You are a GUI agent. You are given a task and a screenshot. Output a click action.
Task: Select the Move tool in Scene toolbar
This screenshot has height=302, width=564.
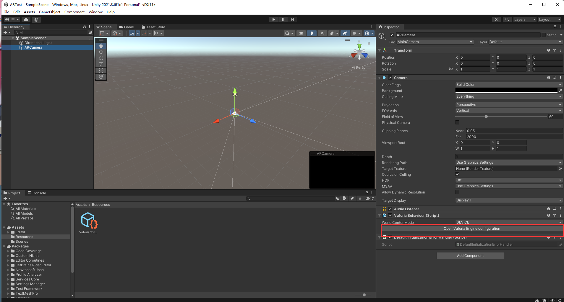(101, 52)
